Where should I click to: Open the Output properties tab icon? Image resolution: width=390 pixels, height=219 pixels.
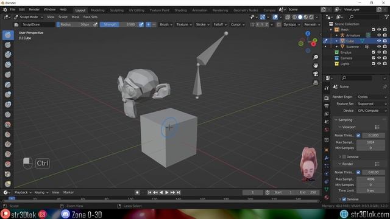(x=327, y=106)
